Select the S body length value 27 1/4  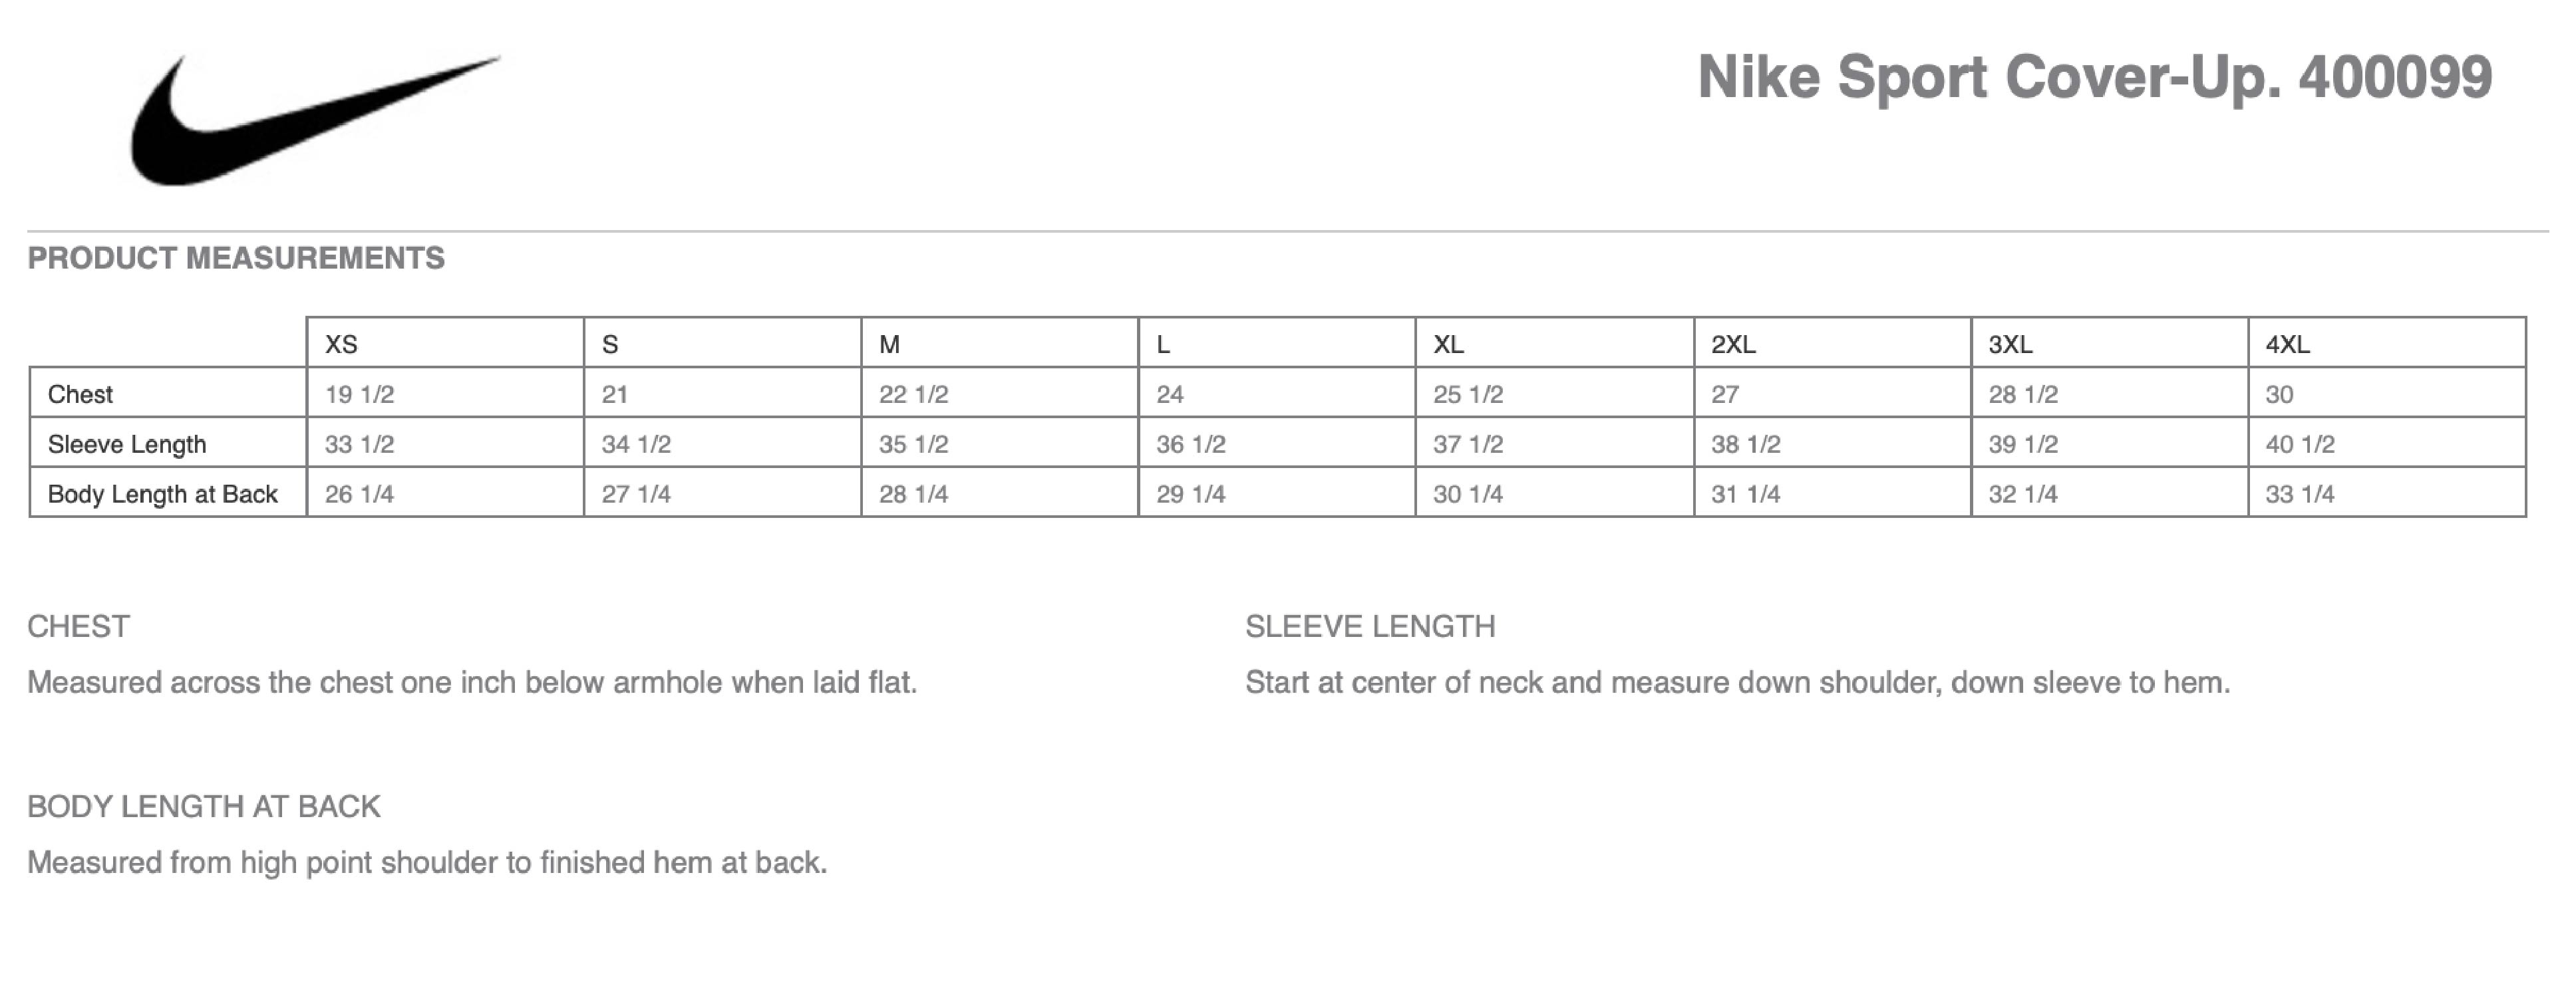tap(636, 495)
